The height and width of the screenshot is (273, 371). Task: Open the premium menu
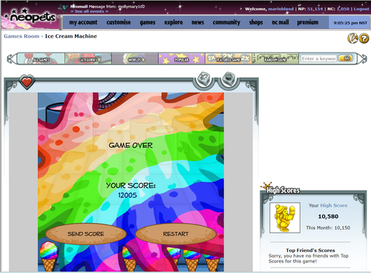[308, 22]
